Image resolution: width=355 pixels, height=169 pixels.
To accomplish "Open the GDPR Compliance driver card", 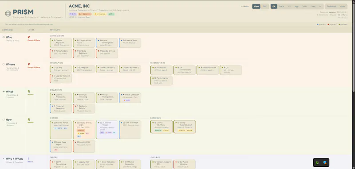I will point(61,164).
